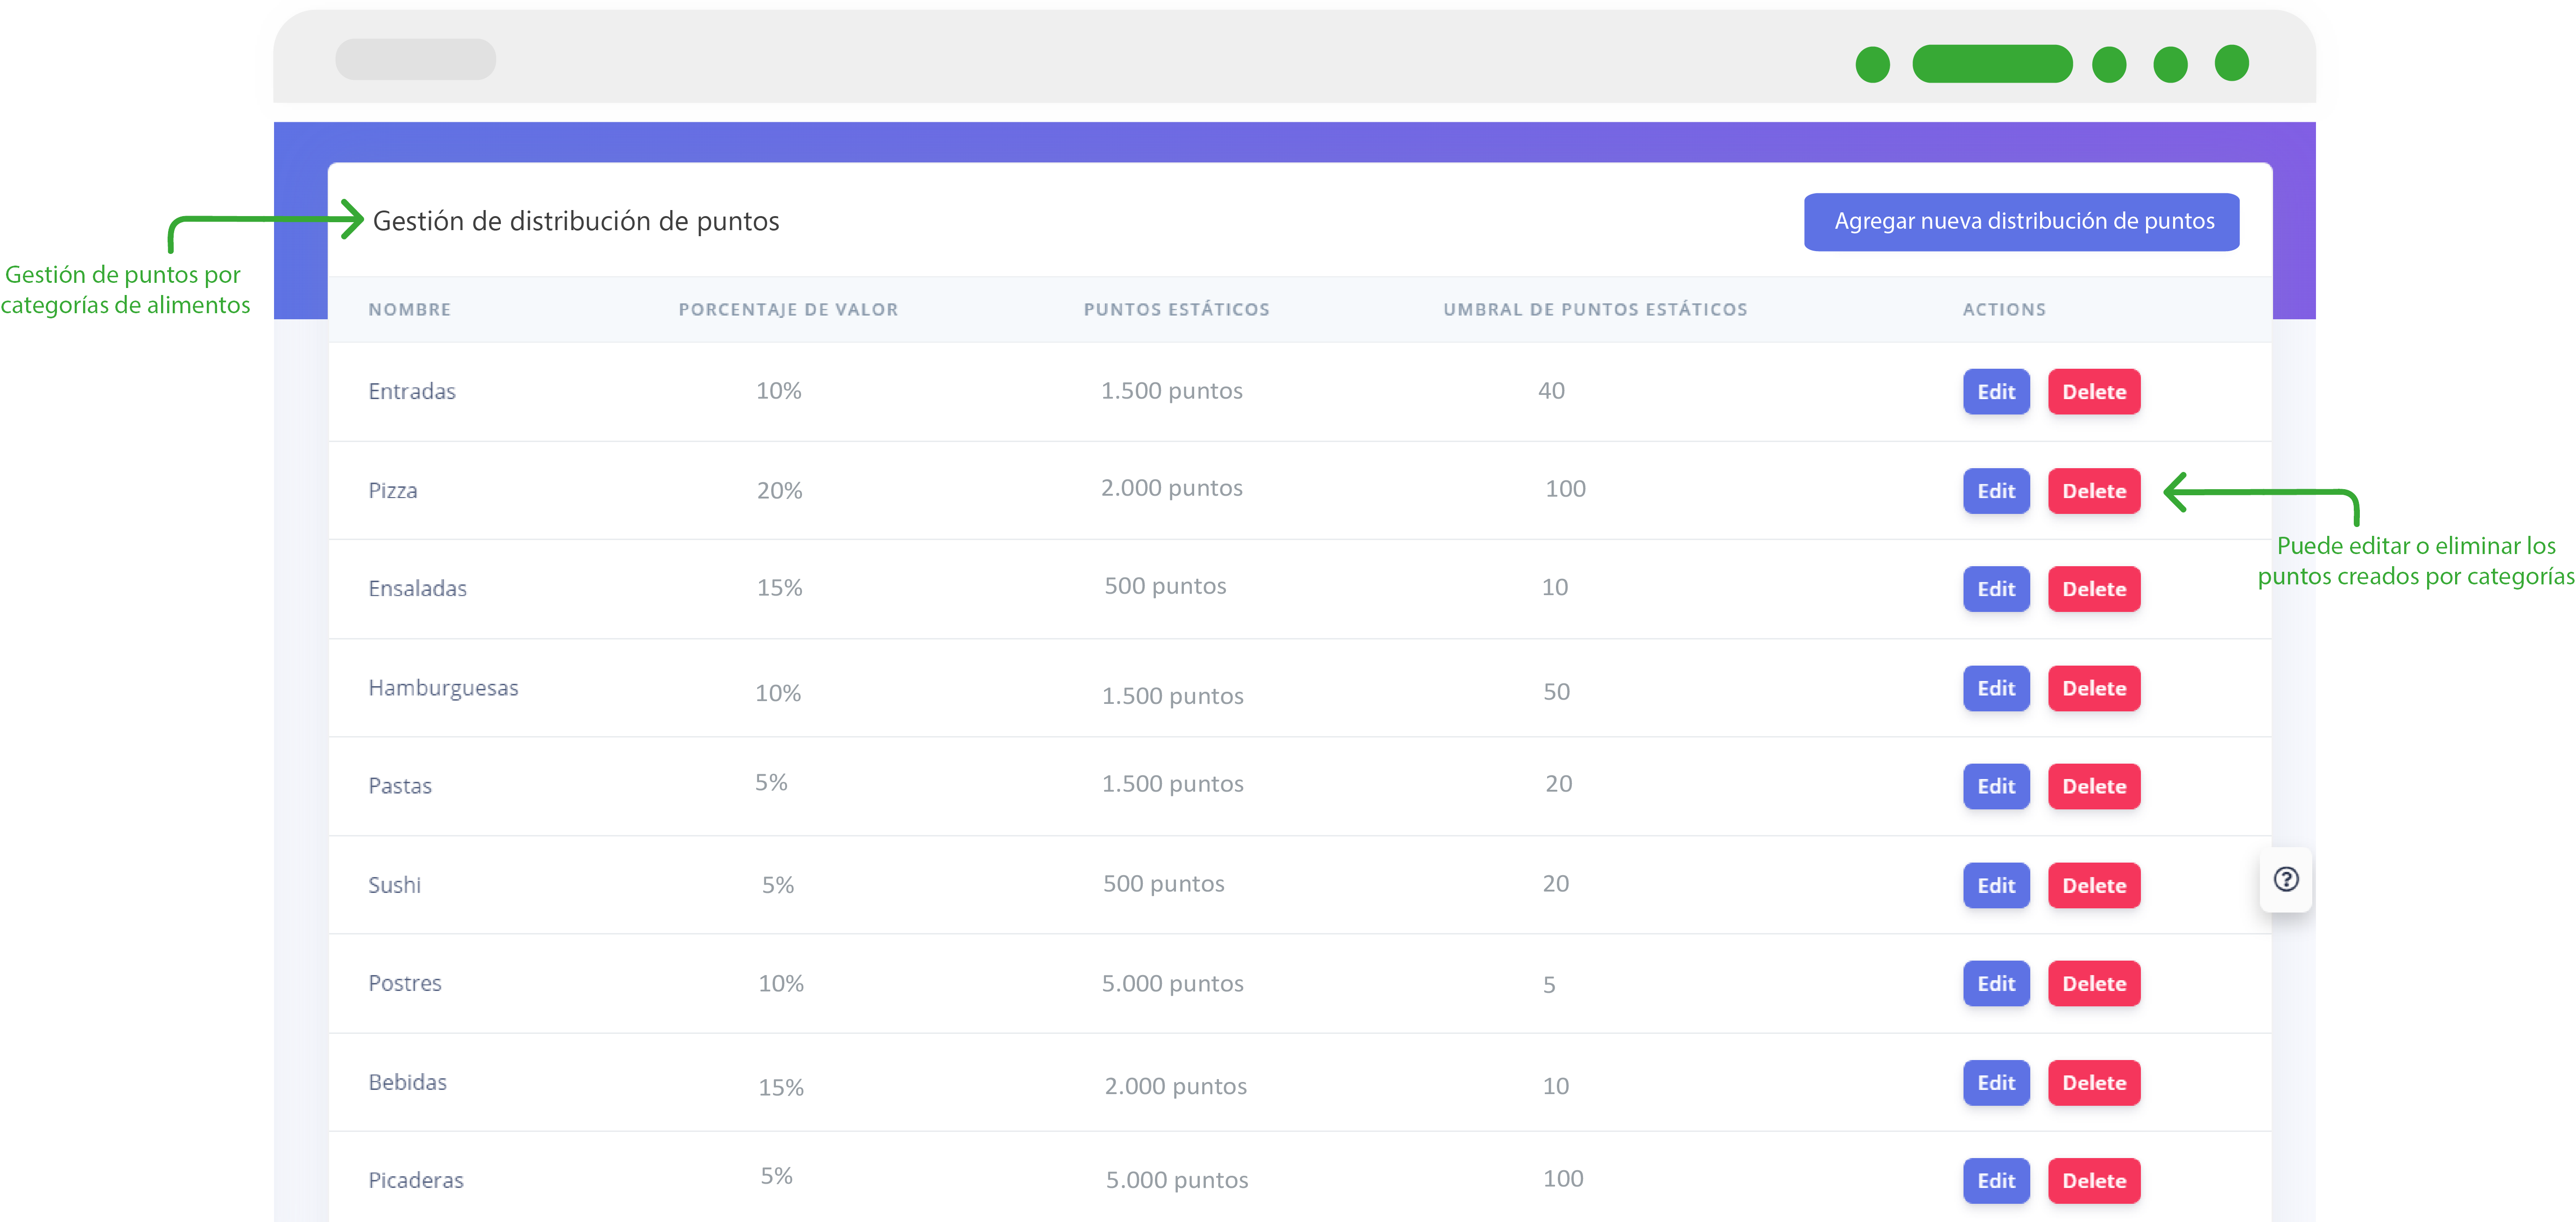Delete the Hamburguesas row

2094,688
